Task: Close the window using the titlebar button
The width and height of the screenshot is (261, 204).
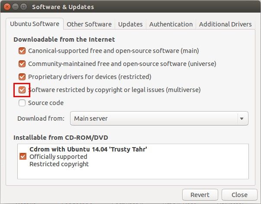Action: [x=6, y=7]
